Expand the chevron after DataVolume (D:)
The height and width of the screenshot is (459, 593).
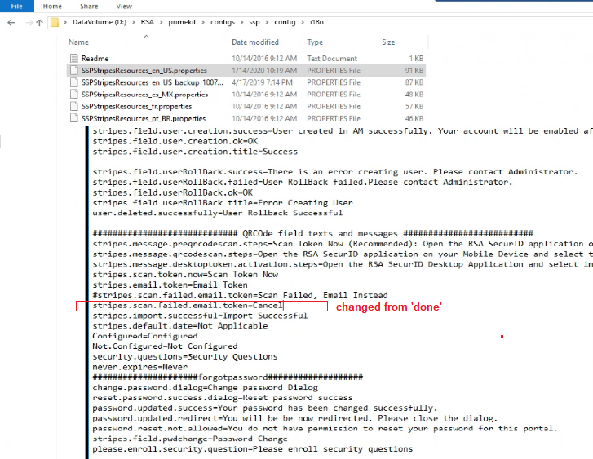pos(135,23)
